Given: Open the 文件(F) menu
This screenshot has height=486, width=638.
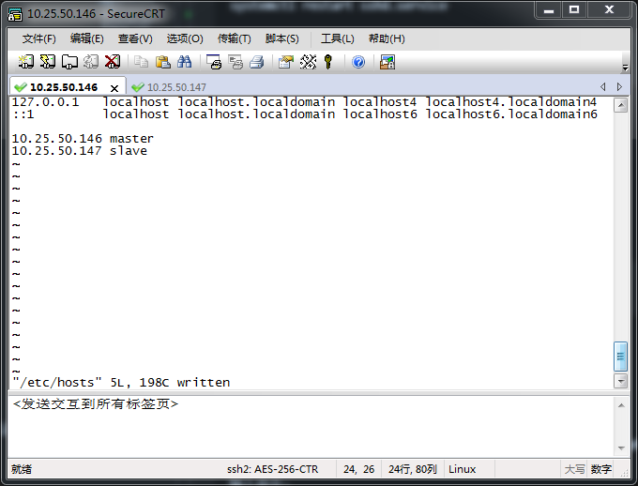Looking at the screenshot, I should pyautogui.click(x=38, y=38).
